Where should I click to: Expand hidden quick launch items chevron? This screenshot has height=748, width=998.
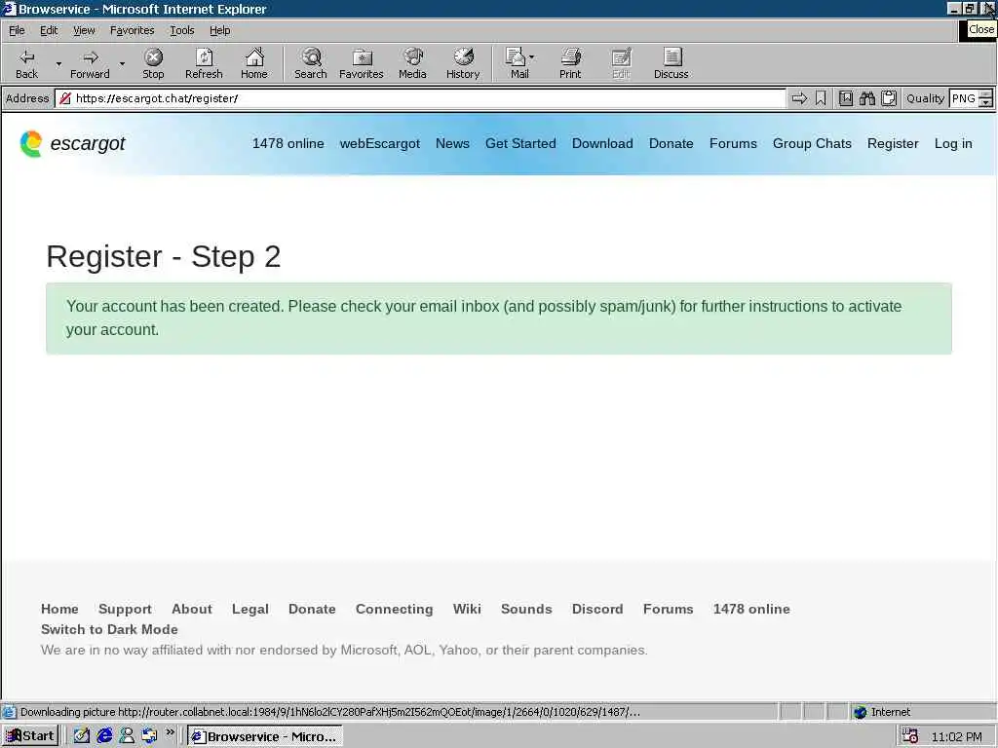click(x=170, y=732)
